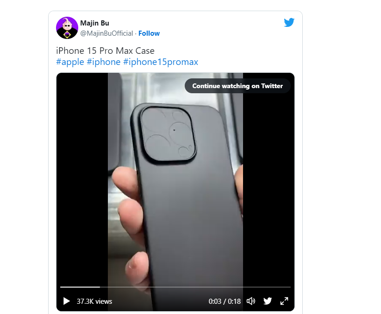
Task: Seek on the video progress bar
Action: (x=175, y=287)
